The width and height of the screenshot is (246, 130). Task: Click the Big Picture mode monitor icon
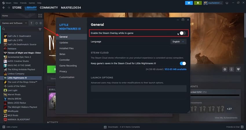[x=227, y=3]
